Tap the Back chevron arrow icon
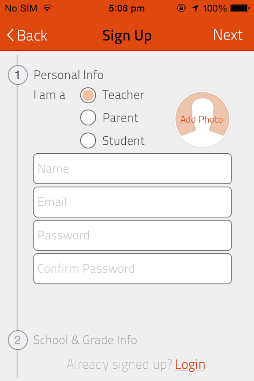The height and width of the screenshot is (381, 254). point(11,35)
